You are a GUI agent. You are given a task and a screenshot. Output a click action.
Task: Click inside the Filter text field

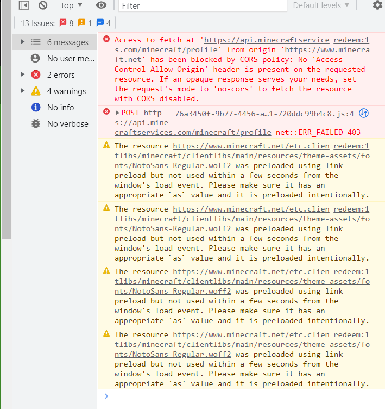[202, 6]
